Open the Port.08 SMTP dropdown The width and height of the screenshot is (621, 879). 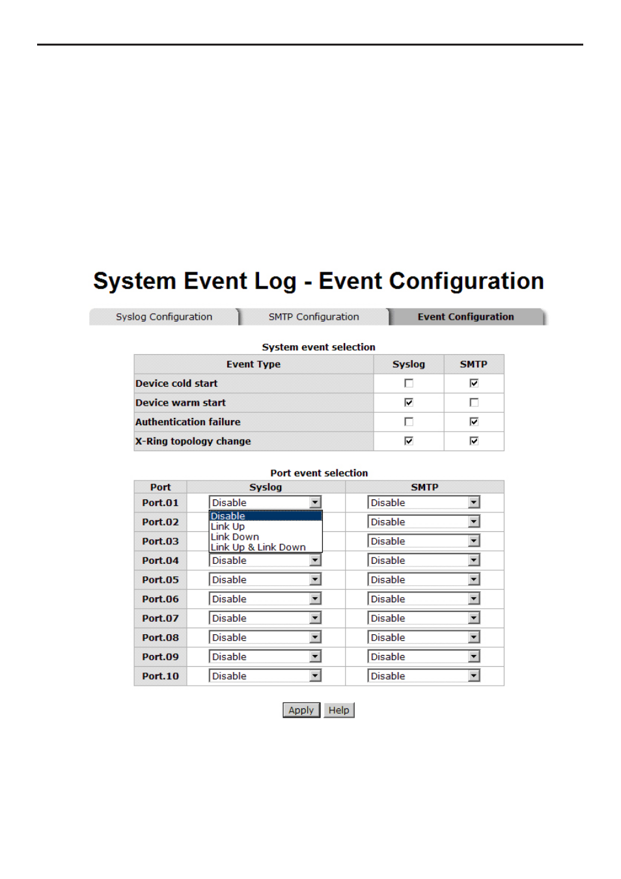424,637
